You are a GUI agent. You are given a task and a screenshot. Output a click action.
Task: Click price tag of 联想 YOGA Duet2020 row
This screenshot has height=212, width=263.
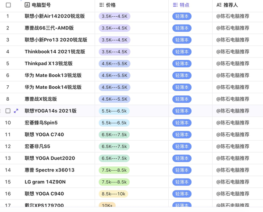114,158
